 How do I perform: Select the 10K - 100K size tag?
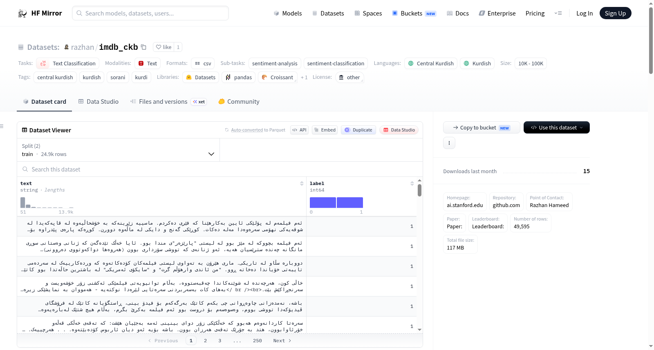tap(531, 63)
